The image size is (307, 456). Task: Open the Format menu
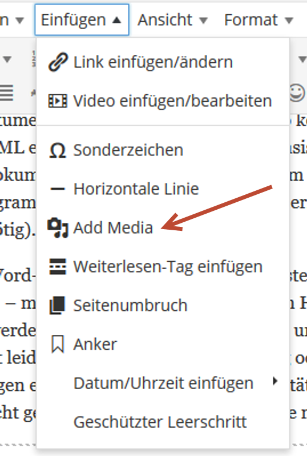point(258,20)
